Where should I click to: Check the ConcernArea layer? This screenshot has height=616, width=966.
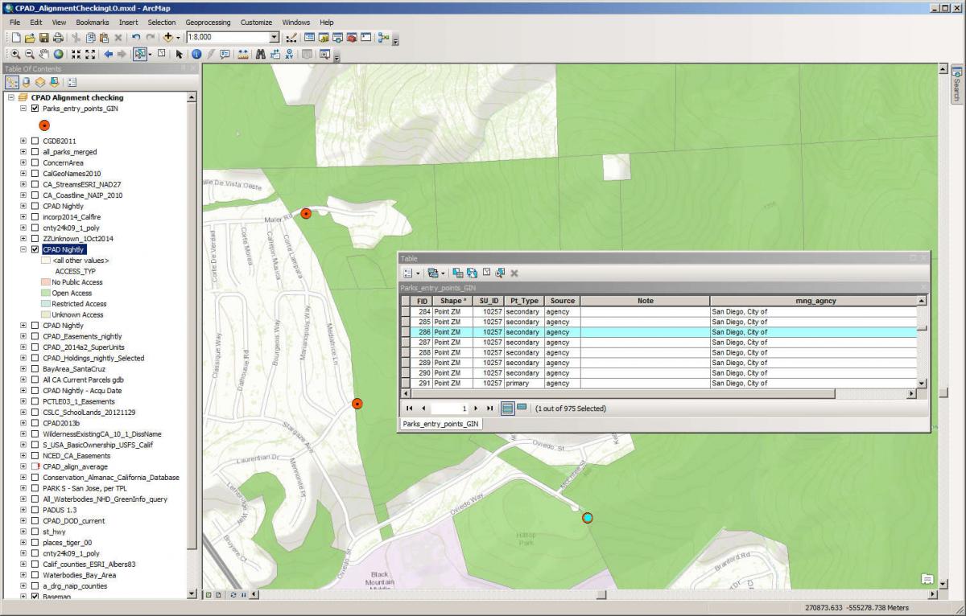pos(35,162)
